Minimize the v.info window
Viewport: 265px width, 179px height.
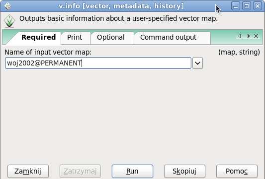click(236, 6)
